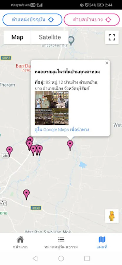Go to หน้าแรก home tab
122x265 pixels.
click(x=20, y=243)
